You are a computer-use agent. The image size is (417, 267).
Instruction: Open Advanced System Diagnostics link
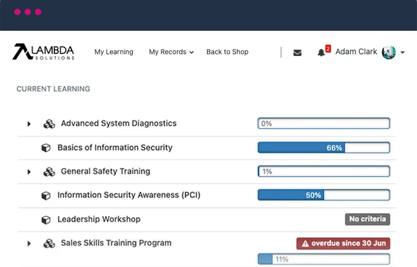[x=118, y=123]
